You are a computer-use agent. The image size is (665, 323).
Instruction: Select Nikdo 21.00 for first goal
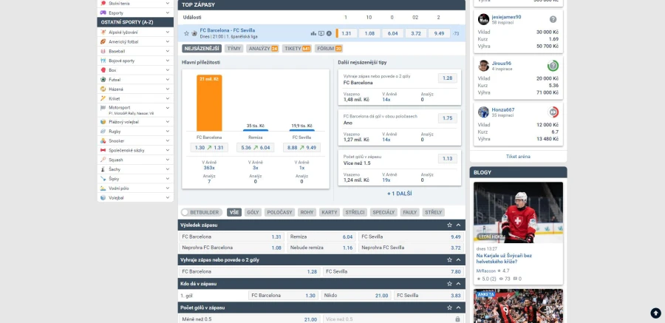(356, 296)
